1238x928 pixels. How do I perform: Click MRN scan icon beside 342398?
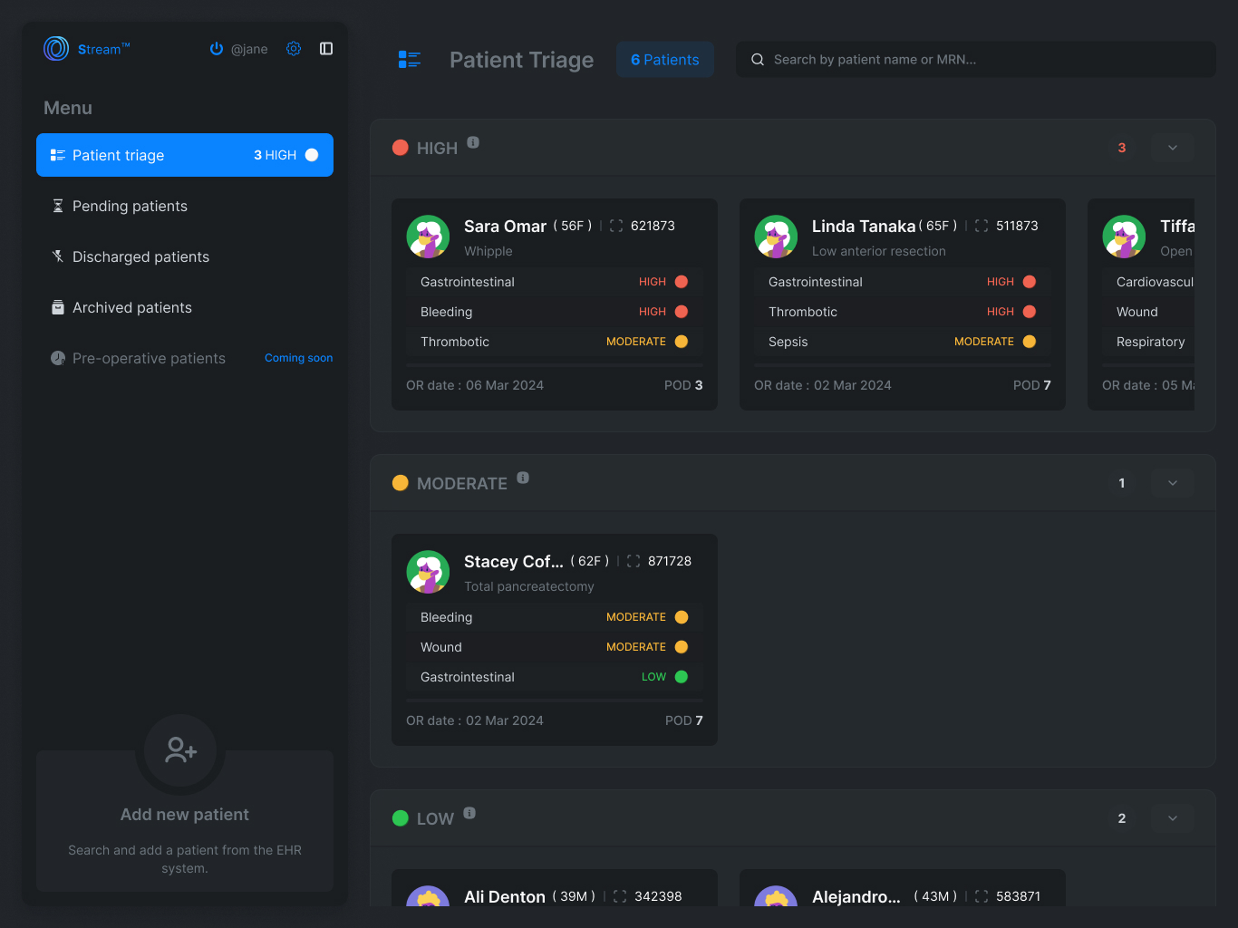pyautogui.click(x=620, y=896)
